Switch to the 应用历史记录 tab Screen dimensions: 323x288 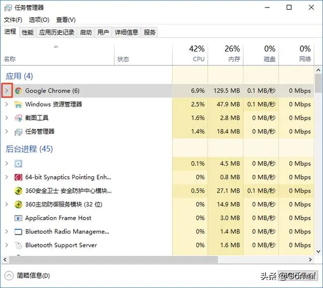click(x=57, y=32)
